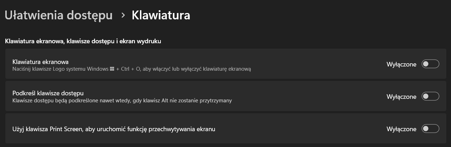Click the Klawiatura ekranowa setting title
This screenshot has height=147, width=451.
tap(40, 62)
